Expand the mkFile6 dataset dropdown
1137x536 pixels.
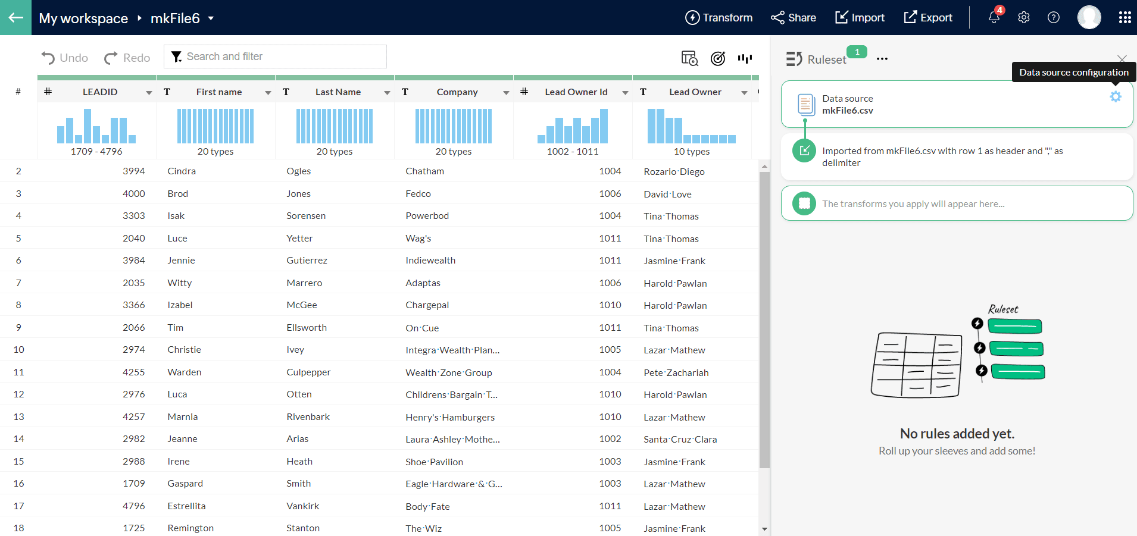[x=211, y=18]
